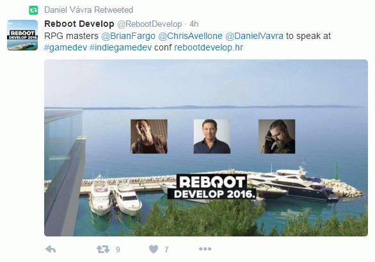Click the bearded man's portrait in image
375x262 pixels.
tap(276, 136)
